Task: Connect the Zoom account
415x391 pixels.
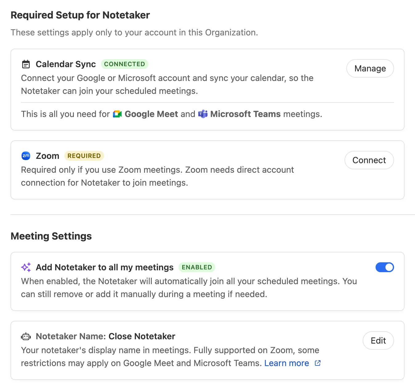Action: pyautogui.click(x=369, y=160)
